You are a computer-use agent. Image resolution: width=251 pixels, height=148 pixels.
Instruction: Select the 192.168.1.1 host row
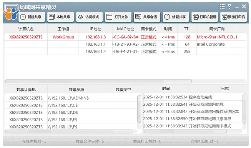pos(125,44)
